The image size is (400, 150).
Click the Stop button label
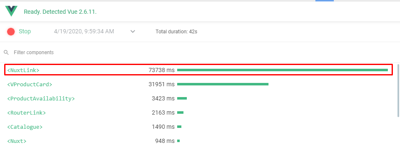click(x=25, y=32)
